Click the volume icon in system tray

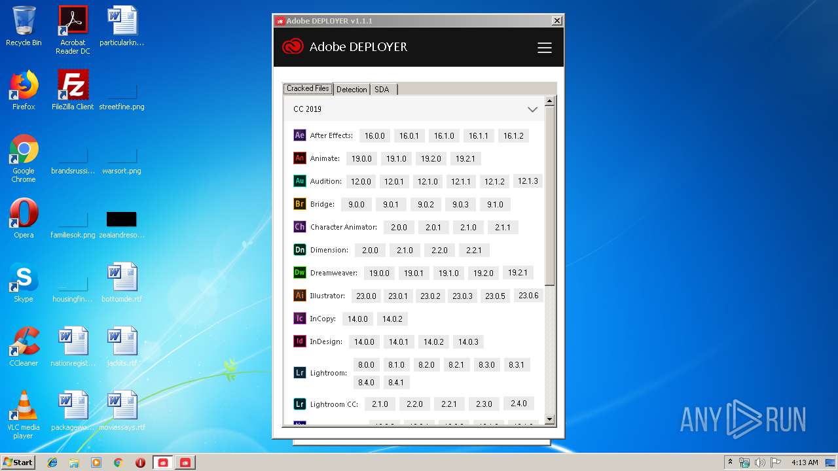tap(760, 462)
